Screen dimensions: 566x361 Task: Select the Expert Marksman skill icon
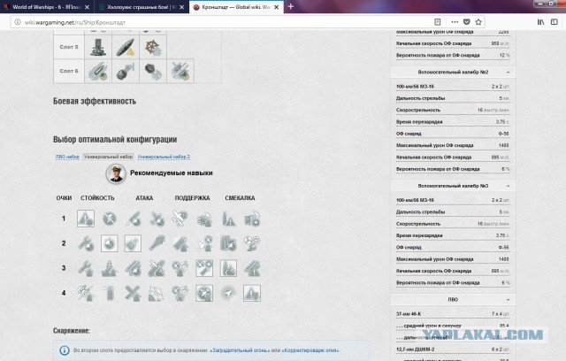click(x=134, y=243)
